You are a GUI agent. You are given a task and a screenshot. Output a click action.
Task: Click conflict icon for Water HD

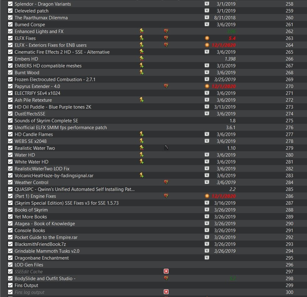[141, 155]
